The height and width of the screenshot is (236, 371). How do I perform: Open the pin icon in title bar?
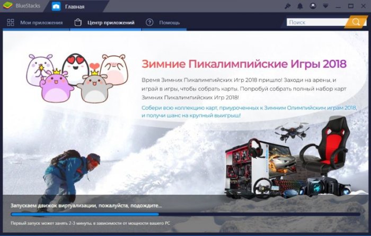click(x=287, y=6)
